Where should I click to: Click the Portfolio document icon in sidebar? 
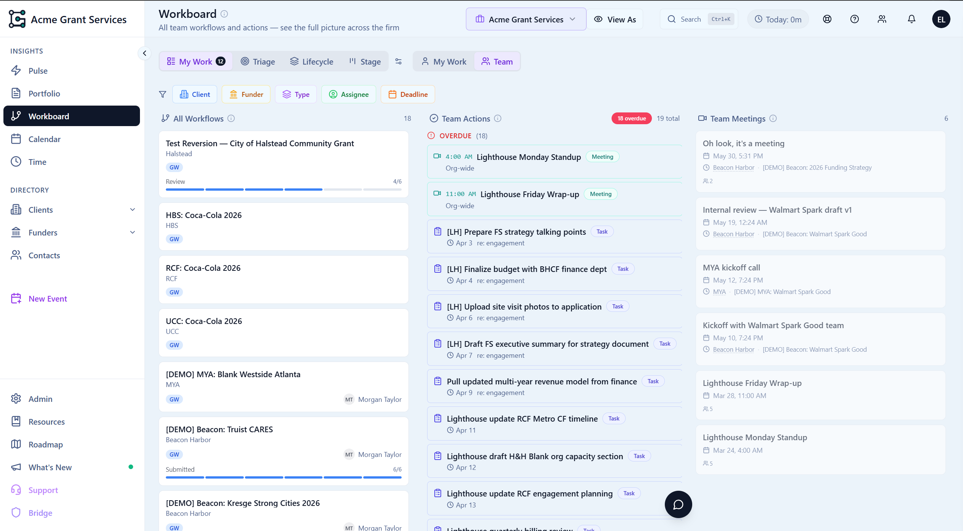(16, 93)
